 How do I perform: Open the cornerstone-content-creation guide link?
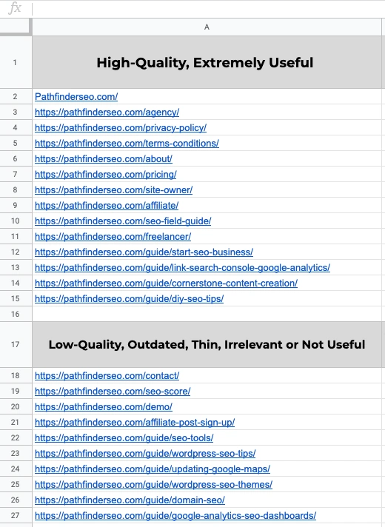(166, 283)
